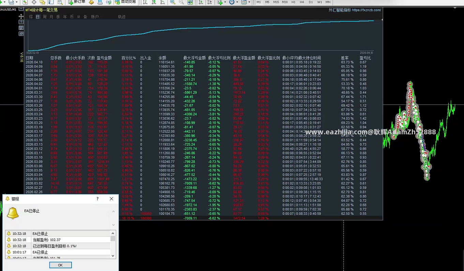Switch to 年 yearly statistics tab

65,17
